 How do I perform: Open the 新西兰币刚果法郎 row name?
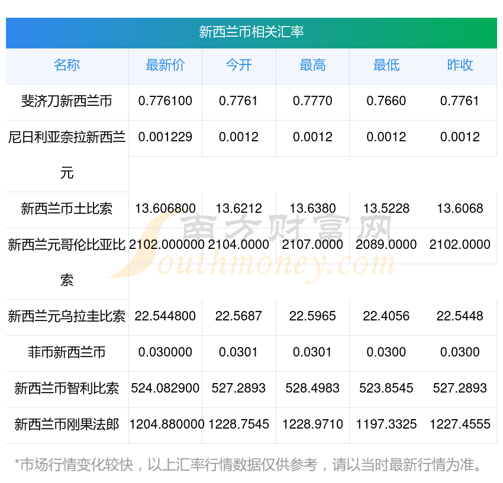[x=67, y=424]
